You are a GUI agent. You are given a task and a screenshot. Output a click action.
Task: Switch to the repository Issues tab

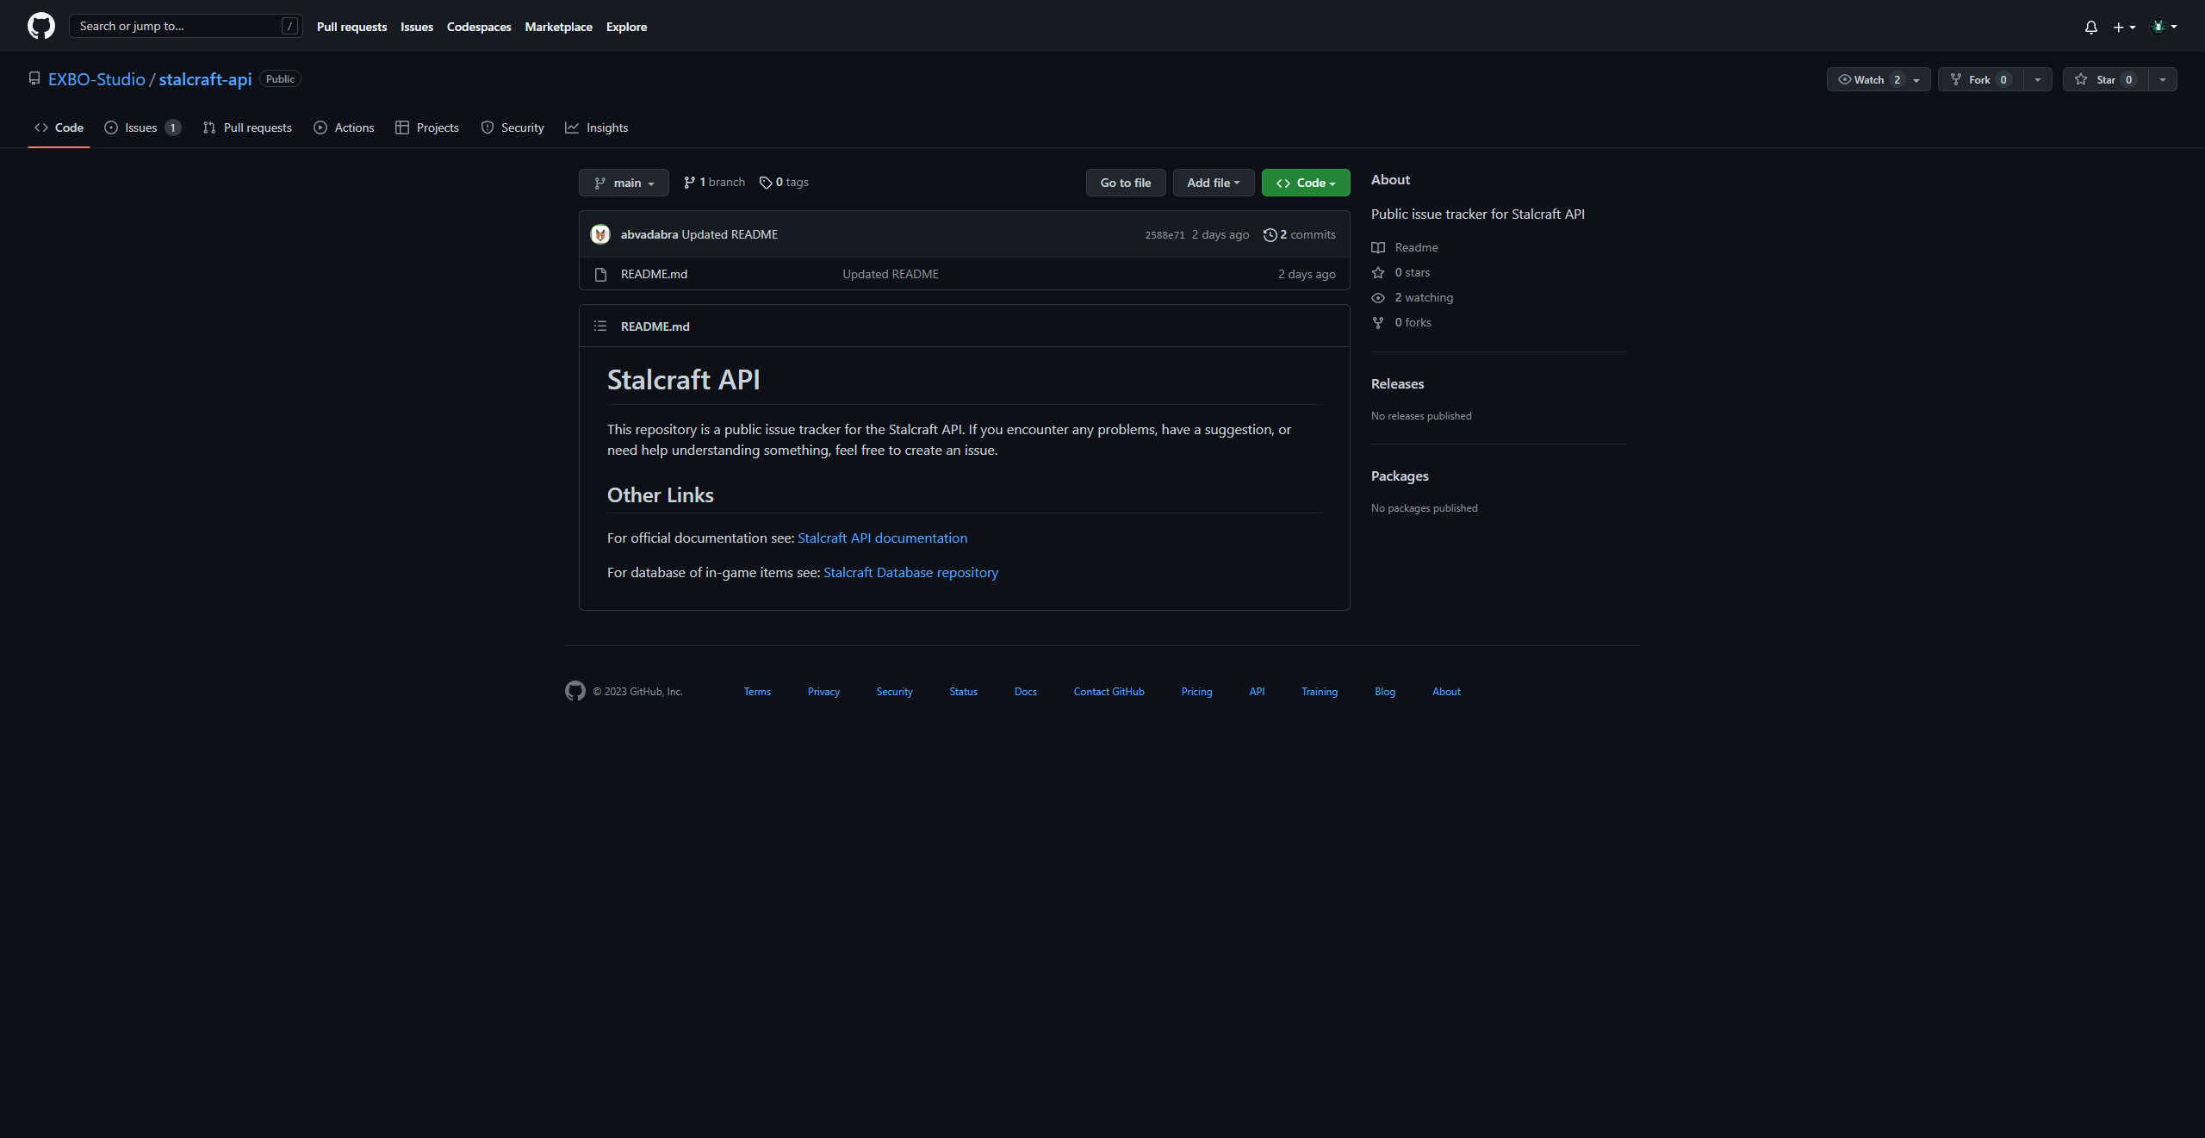click(x=142, y=127)
